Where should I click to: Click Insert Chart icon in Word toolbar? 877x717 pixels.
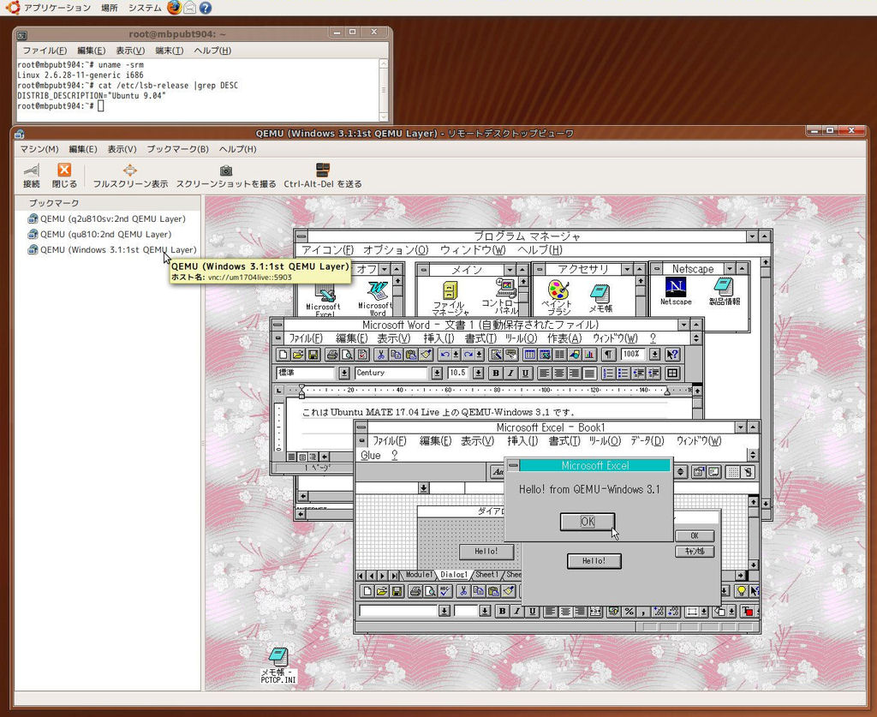coord(589,354)
